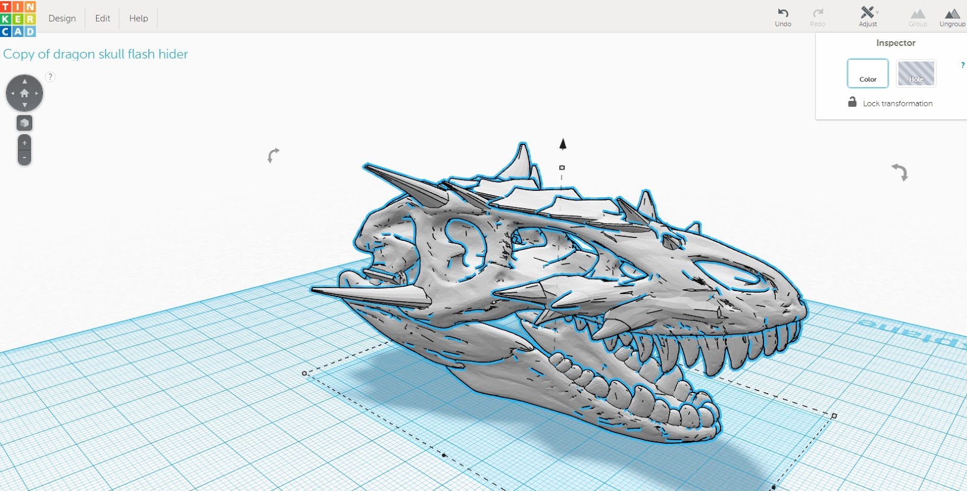
Task: Toggle Lock transformation padlock
Action: (x=852, y=102)
